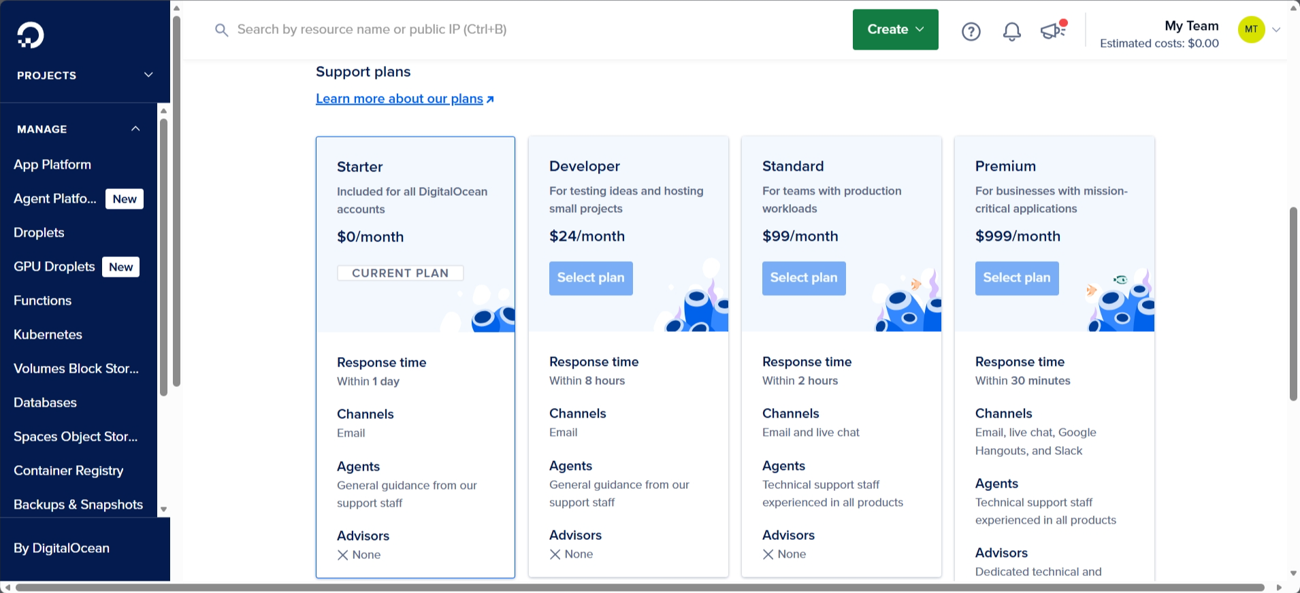Open Kubernetes in sidebar
The width and height of the screenshot is (1300, 593).
48,335
